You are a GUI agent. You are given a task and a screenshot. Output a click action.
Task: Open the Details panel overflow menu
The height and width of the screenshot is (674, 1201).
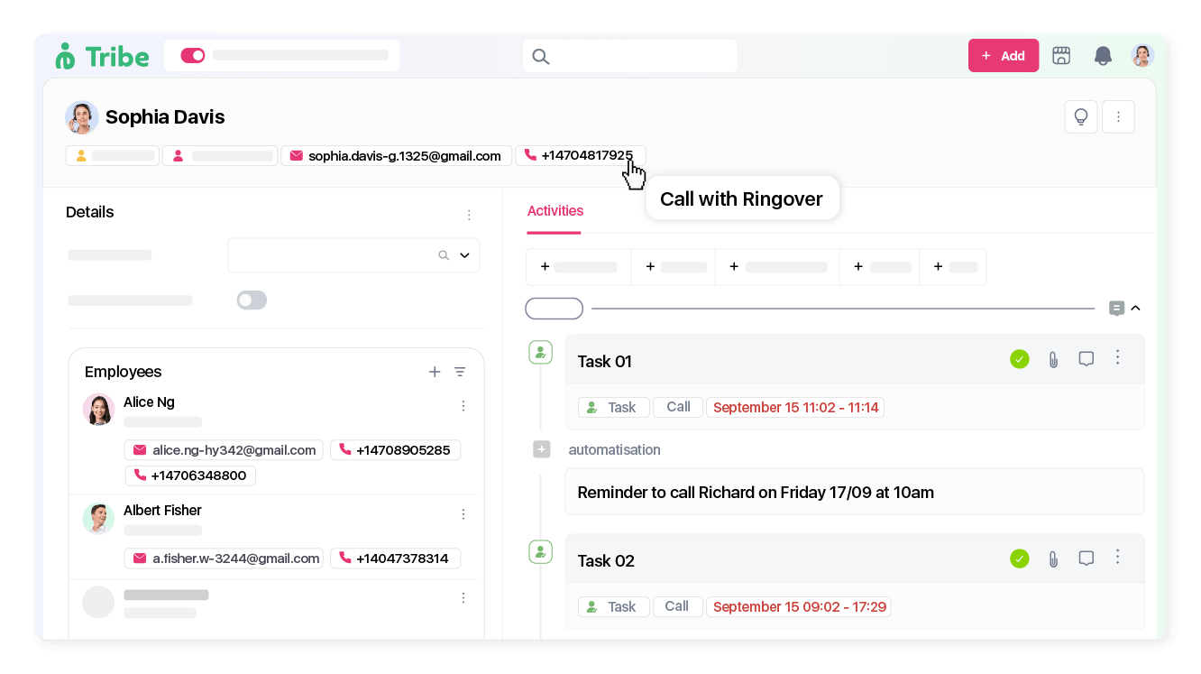coord(469,215)
